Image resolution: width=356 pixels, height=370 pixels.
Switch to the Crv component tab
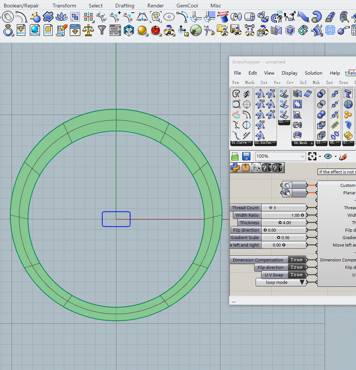pos(290,82)
